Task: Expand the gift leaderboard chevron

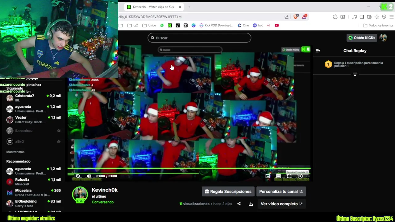Action: click(355, 74)
